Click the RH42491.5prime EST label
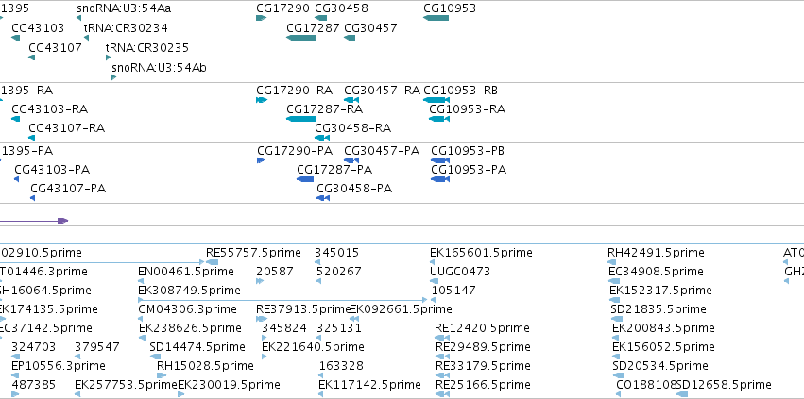The width and height of the screenshot is (804, 399). (656, 253)
